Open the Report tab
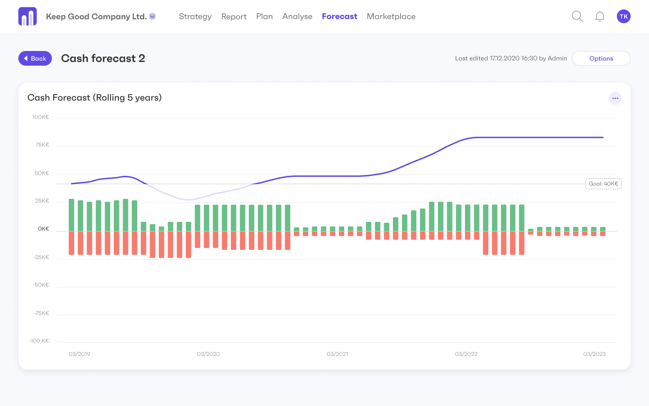 (234, 17)
